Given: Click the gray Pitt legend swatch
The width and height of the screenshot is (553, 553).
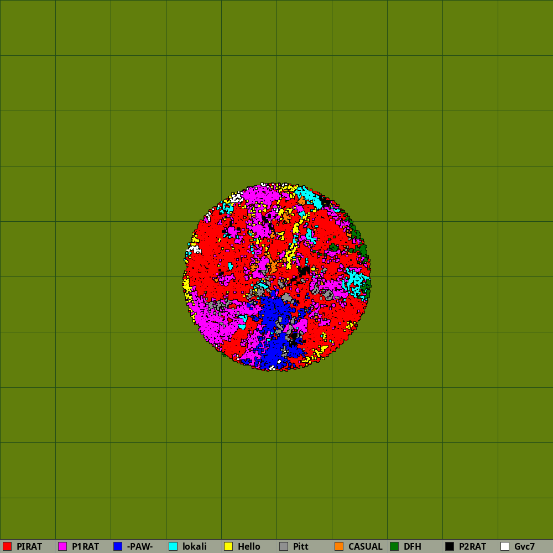Looking at the screenshot, I should point(284,546).
